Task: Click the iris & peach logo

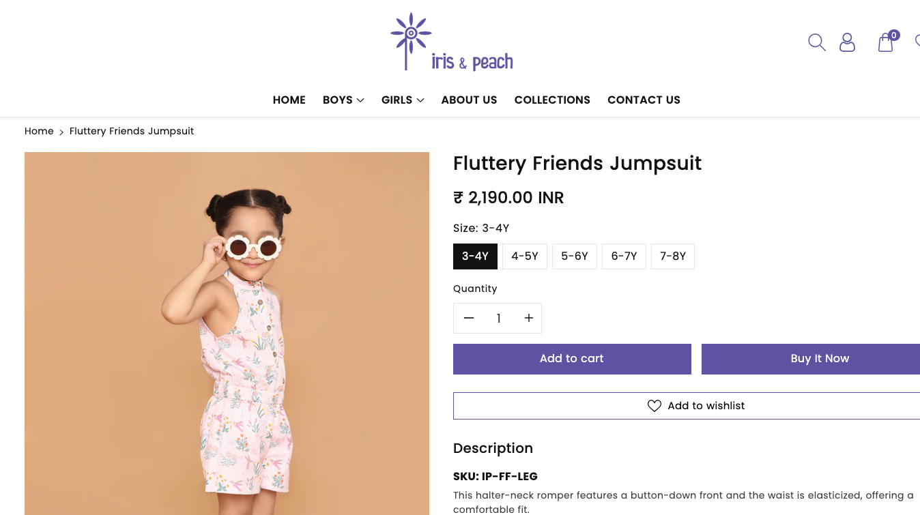Action: tap(452, 42)
